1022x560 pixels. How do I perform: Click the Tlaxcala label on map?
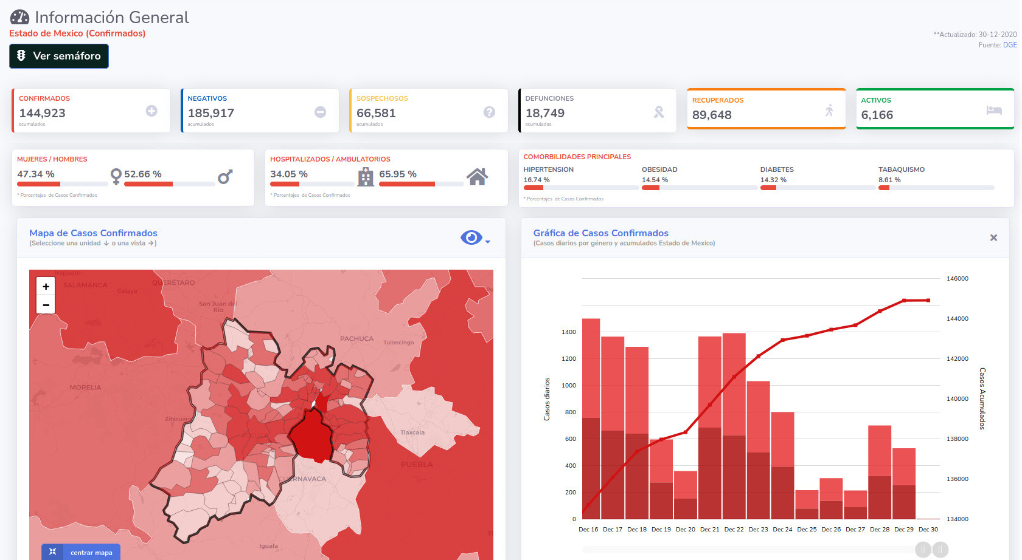point(412,432)
